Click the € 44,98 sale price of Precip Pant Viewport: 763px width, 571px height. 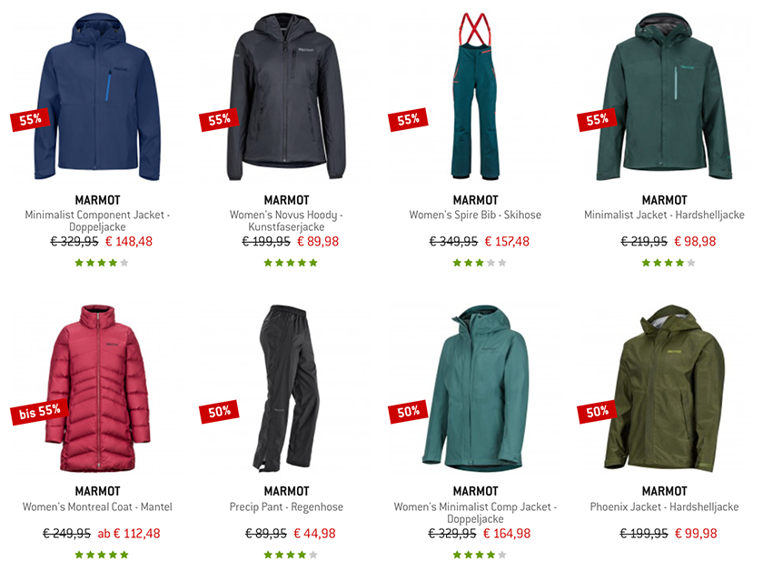[315, 534]
